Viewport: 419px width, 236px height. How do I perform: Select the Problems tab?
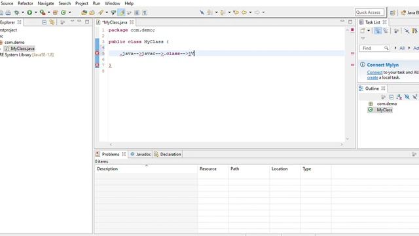point(111,154)
